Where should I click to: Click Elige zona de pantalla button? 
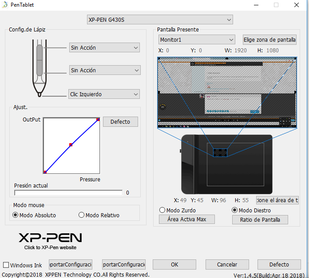(269, 40)
